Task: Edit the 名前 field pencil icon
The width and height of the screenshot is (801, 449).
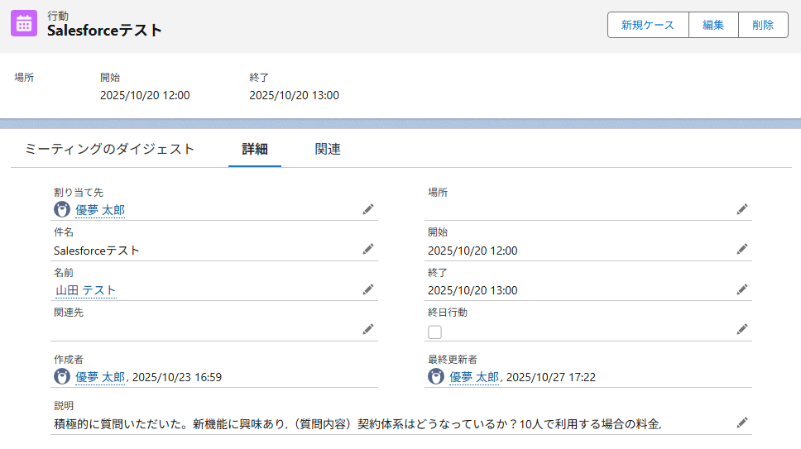Action: tap(367, 289)
